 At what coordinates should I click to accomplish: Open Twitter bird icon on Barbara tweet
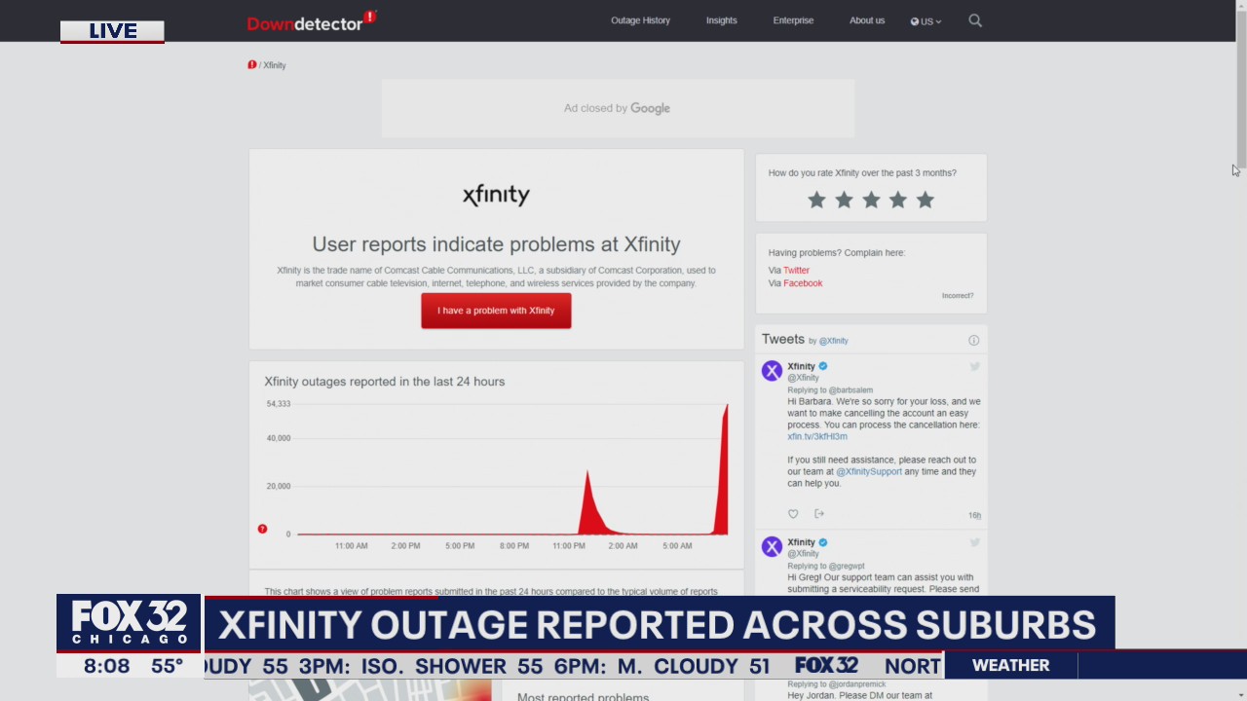(974, 367)
